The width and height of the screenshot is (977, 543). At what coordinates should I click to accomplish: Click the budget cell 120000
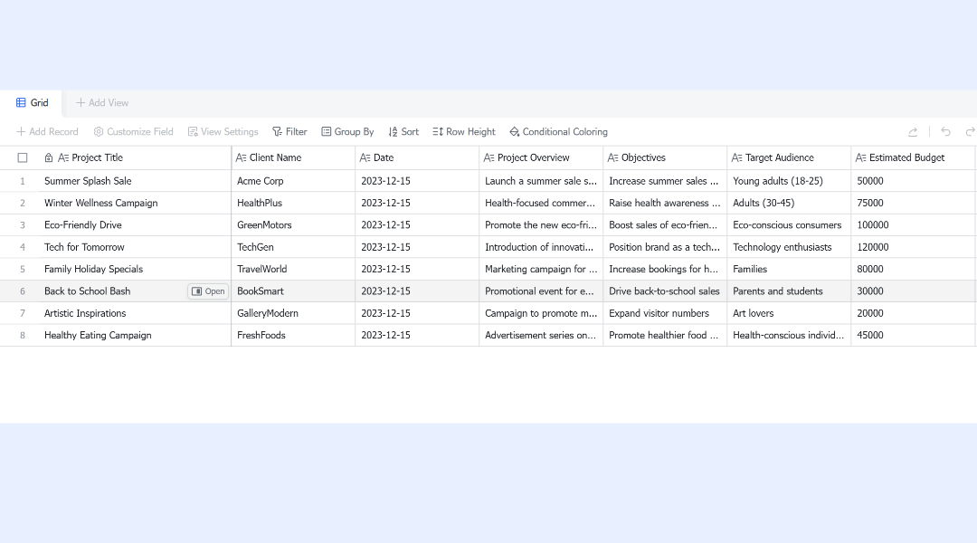point(913,247)
